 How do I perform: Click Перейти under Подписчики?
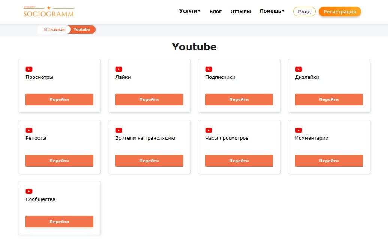pos(239,99)
